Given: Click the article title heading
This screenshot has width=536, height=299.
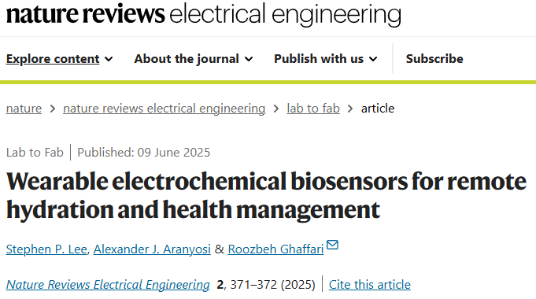Looking at the screenshot, I should click(x=266, y=195).
